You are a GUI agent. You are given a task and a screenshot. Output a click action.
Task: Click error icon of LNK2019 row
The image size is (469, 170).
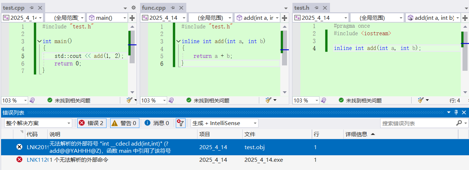pos(19,147)
